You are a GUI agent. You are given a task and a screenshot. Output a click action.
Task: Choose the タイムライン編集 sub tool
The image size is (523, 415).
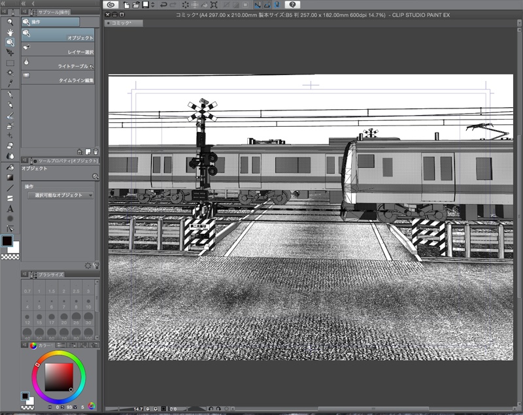(x=58, y=78)
